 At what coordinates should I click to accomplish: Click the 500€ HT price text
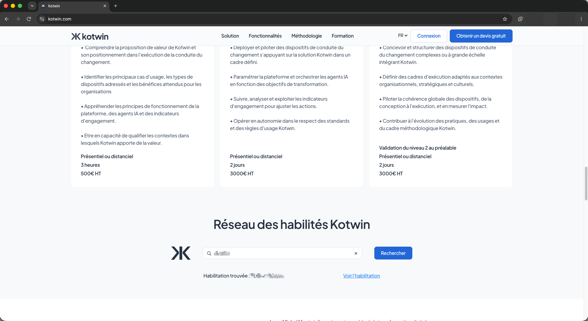point(91,174)
